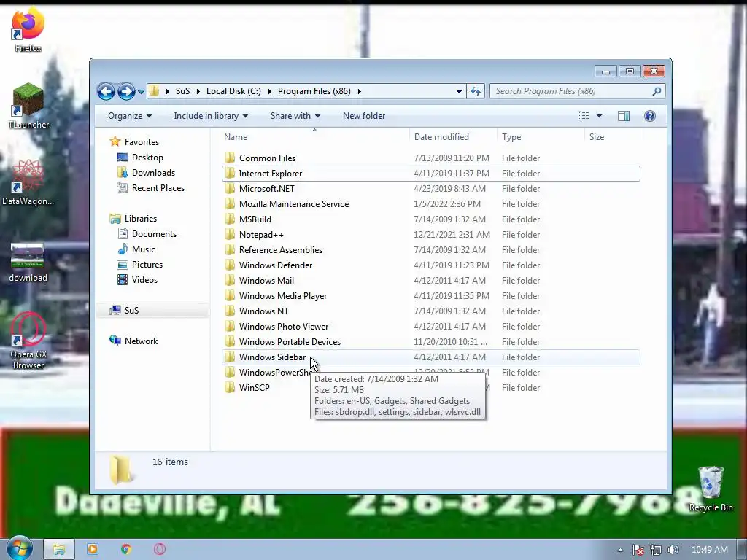Viewport: 747px width, 560px height.
Task: Expand the arrow after Local Disk (C:) breadcrumb
Action: click(x=270, y=91)
